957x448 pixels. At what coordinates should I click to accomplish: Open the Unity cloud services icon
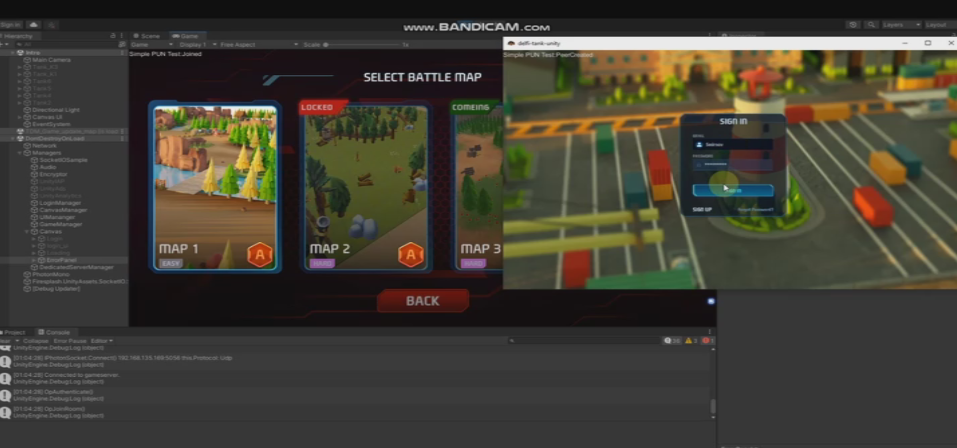(34, 25)
